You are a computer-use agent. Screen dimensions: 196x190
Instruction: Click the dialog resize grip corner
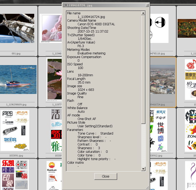click(x=148, y=187)
